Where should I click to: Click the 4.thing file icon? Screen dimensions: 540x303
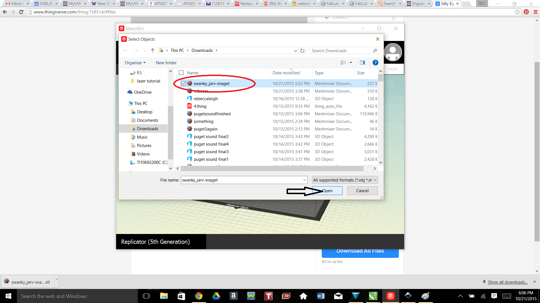[x=190, y=106]
